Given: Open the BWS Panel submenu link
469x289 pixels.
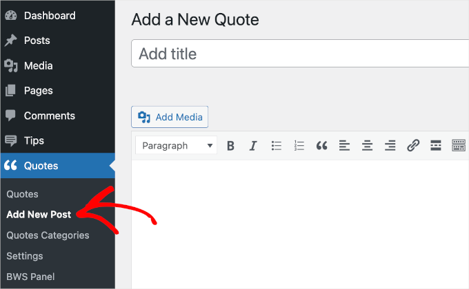Looking at the screenshot, I should 29,276.
